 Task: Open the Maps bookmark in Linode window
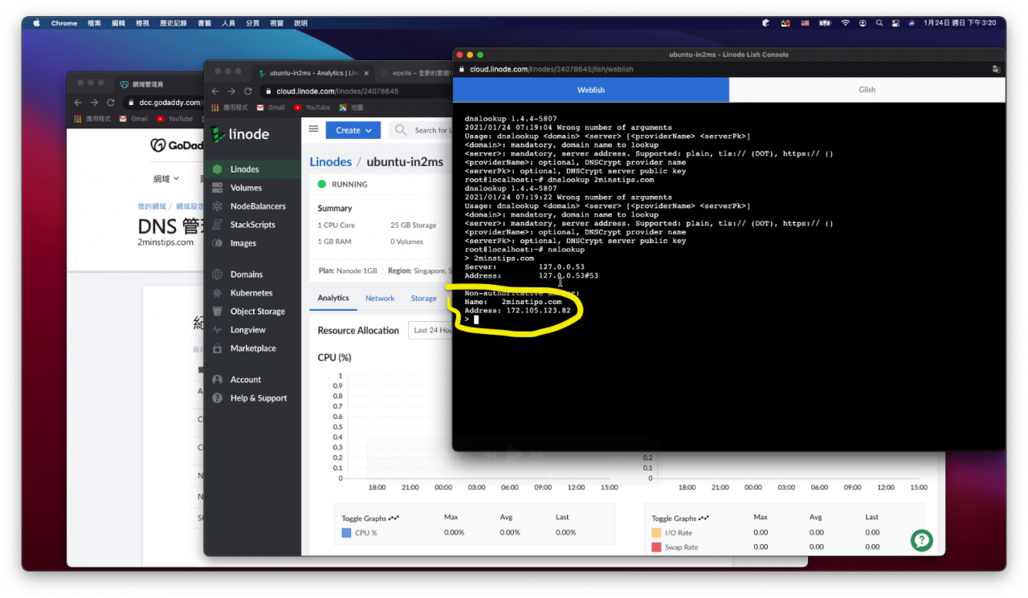[x=351, y=108]
